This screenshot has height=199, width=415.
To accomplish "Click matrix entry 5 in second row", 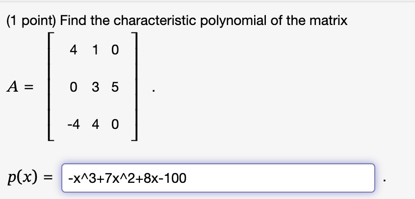I will 115,87.
